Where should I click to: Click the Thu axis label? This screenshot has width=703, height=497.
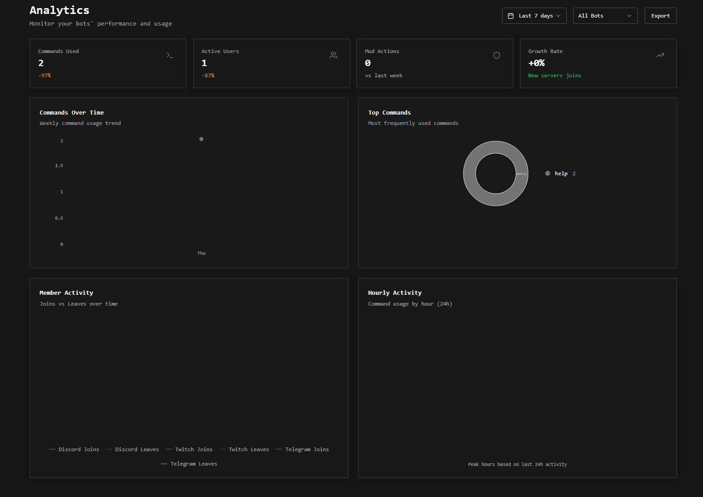pos(201,253)
